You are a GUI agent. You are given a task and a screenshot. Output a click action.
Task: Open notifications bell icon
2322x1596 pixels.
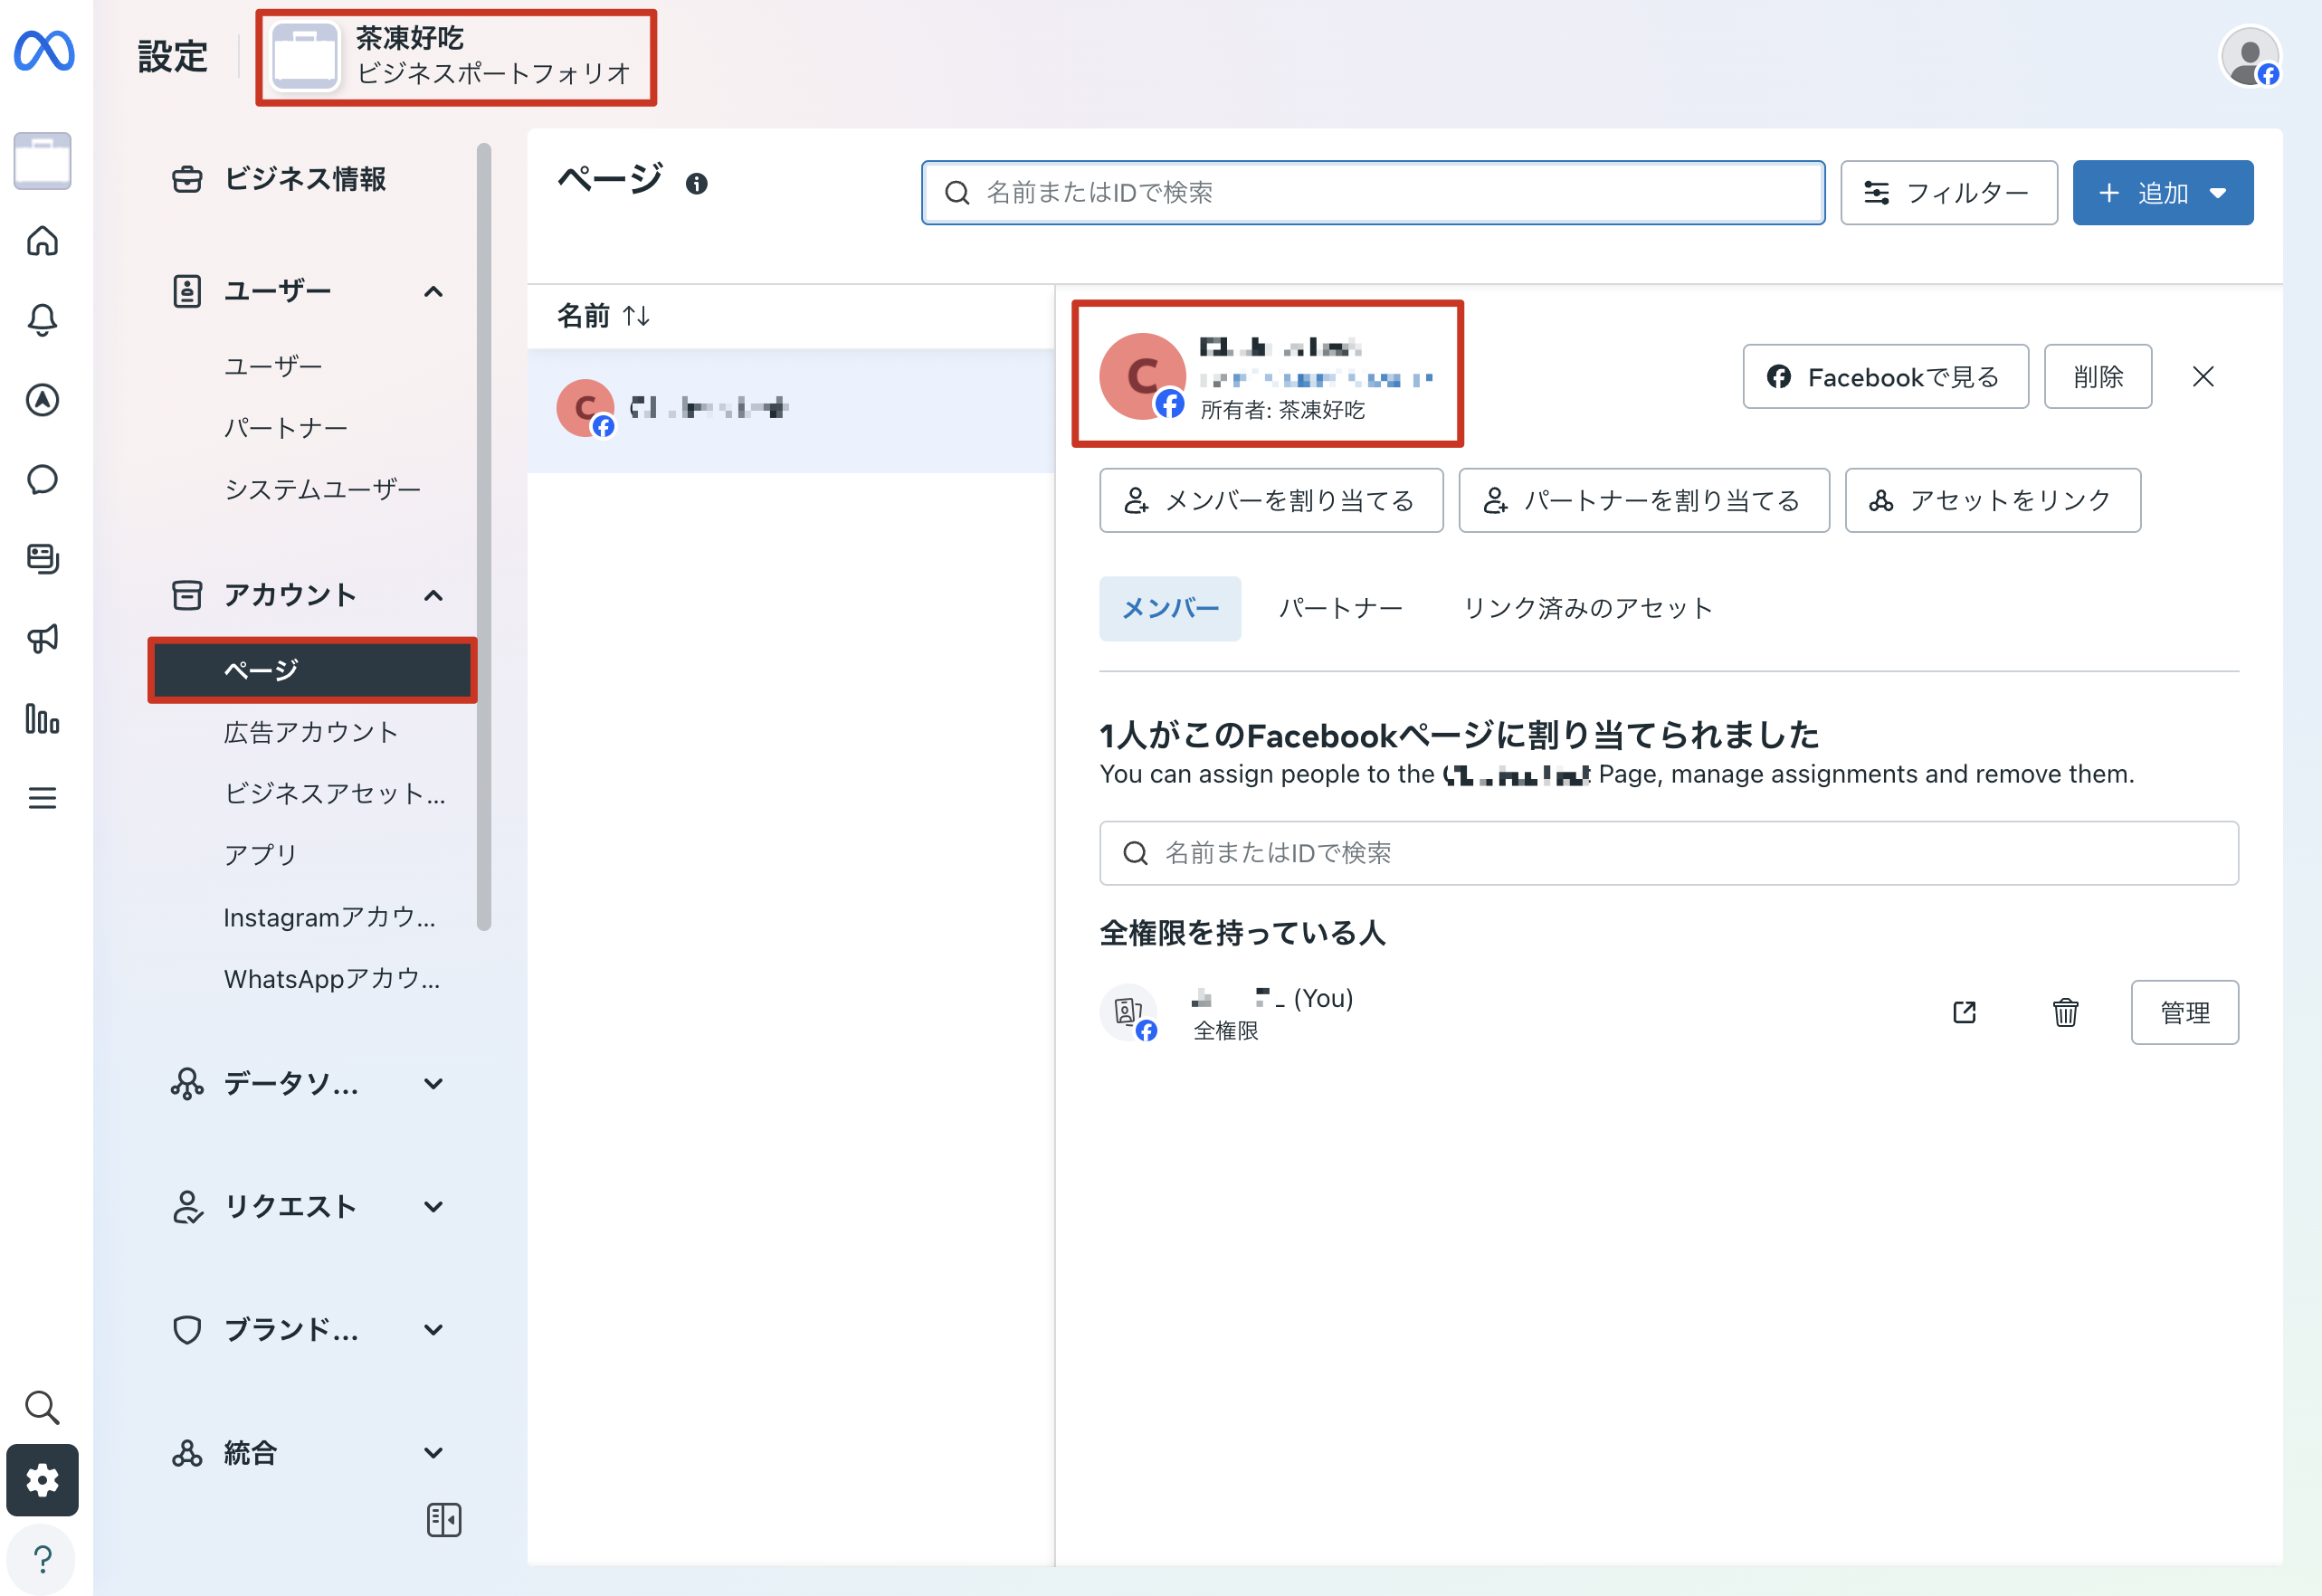(42, 320)
